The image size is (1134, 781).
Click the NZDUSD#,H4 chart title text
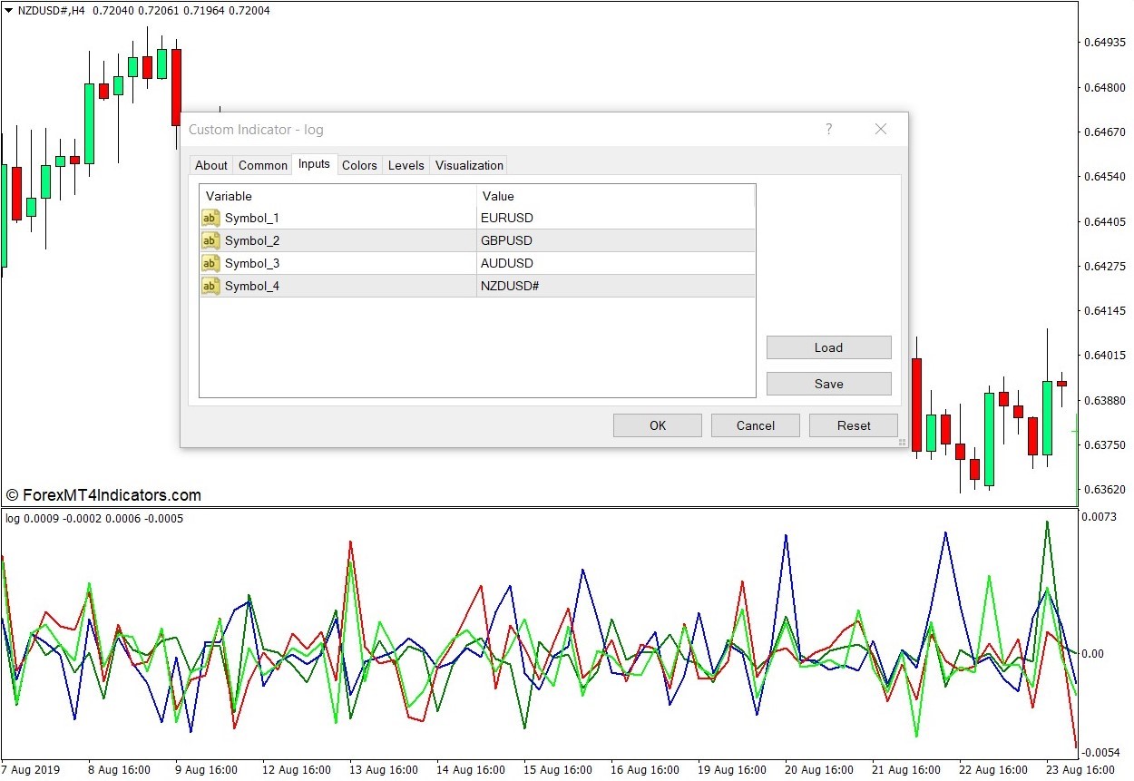click(54, 11)
